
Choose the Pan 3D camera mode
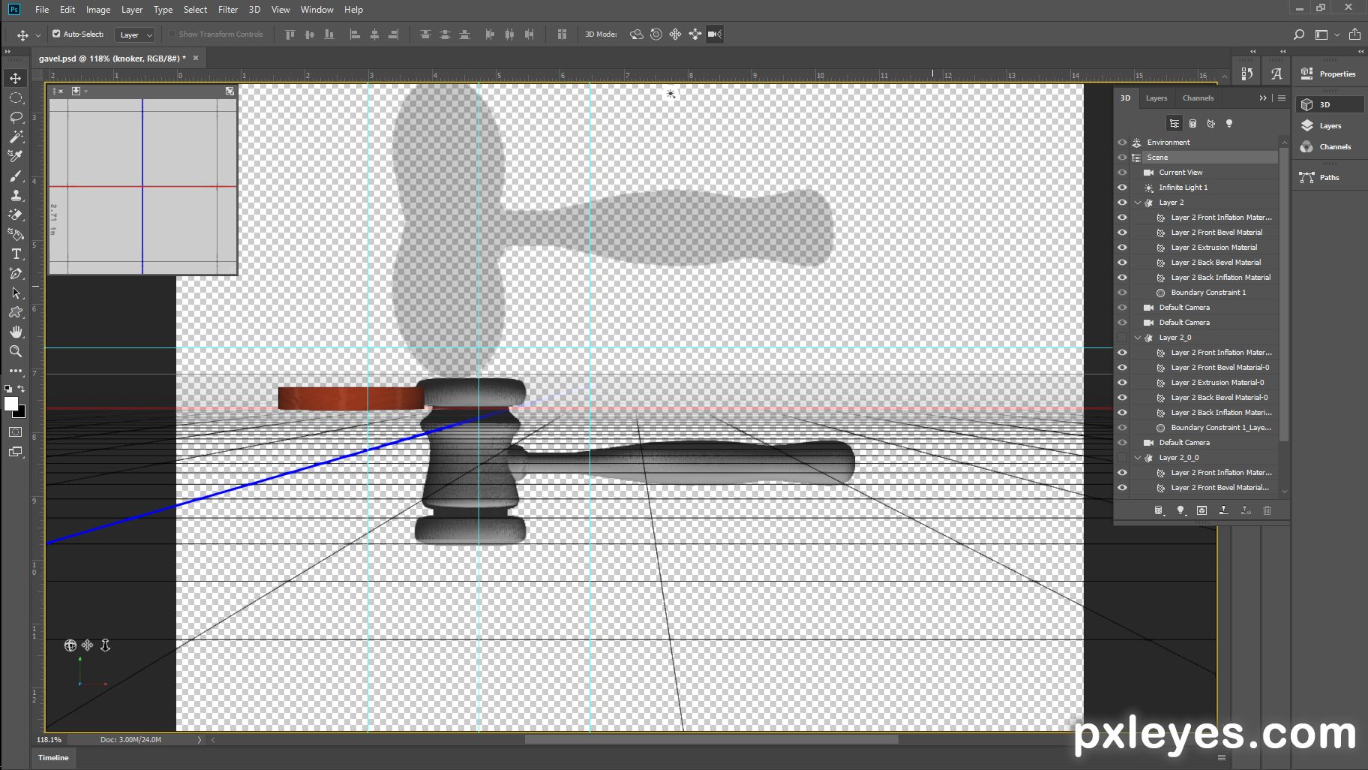click(x=675, y=35)
